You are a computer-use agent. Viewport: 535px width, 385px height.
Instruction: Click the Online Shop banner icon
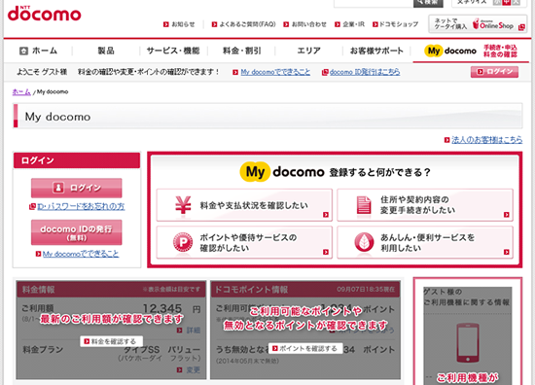click(x=478, y=24)
